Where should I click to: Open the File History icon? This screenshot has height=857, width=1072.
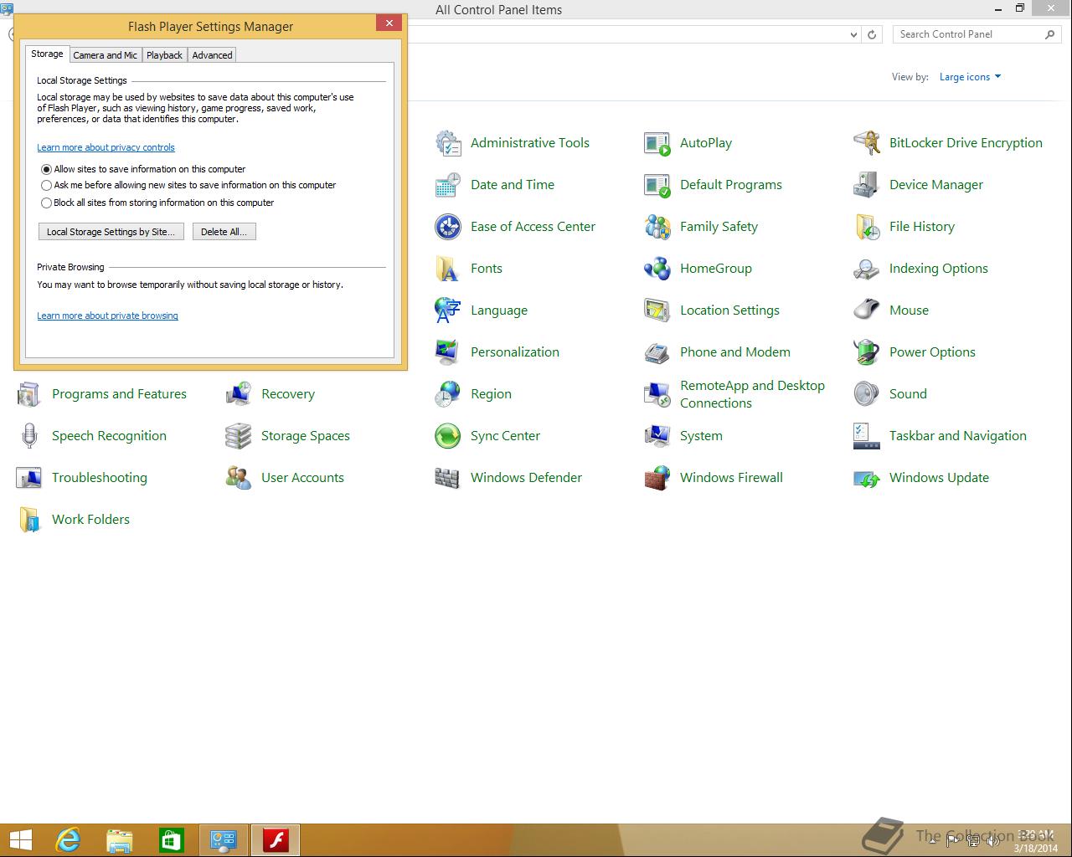point(867,227)
